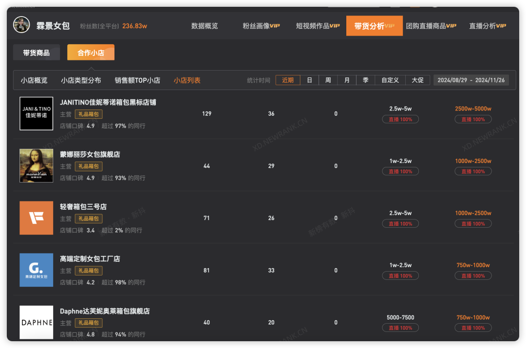Select 近期 time range

click(288, 80)
